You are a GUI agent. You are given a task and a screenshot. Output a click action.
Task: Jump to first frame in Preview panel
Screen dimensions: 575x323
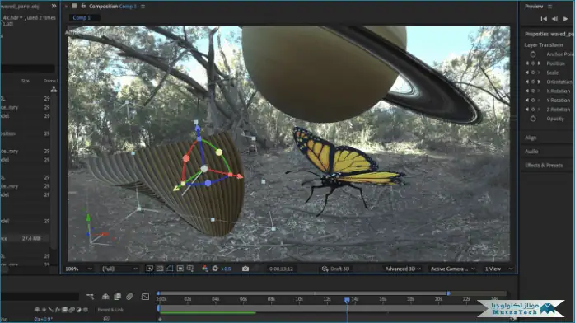(x=544, y=19)
